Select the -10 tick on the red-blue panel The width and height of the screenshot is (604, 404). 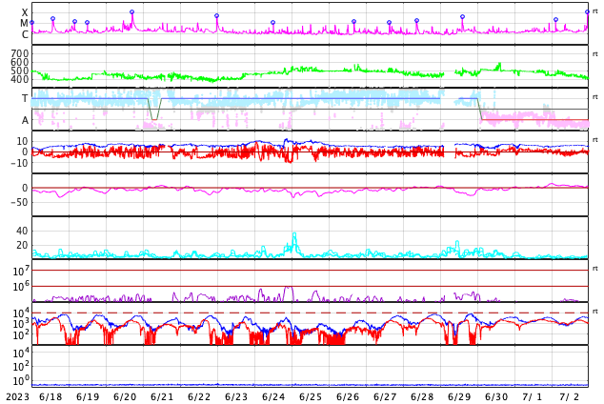tap(19, 163)
